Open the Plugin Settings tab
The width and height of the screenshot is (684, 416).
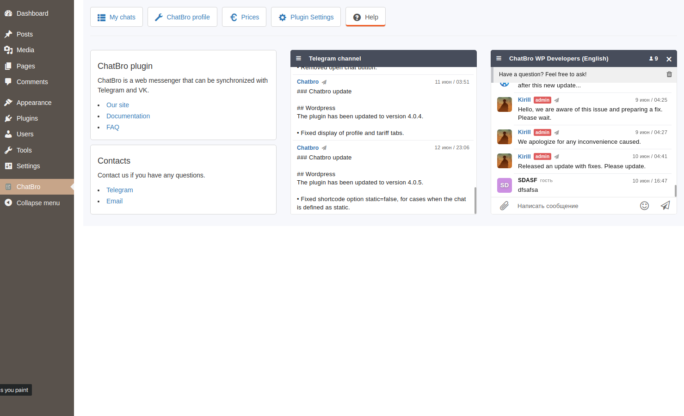[306, 17]
